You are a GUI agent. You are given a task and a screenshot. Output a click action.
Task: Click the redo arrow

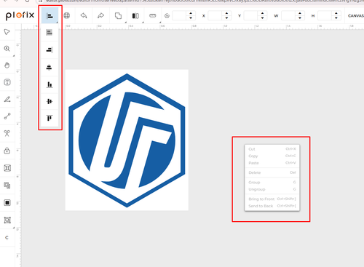[x=100, y=16]
